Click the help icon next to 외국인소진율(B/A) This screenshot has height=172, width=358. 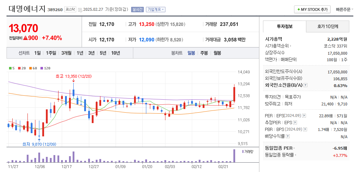(306, 85)
